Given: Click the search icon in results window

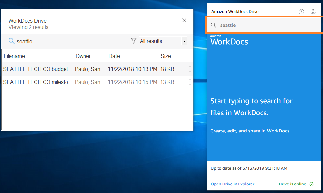Looking at the screenshot, I should (x=11, y=41).
